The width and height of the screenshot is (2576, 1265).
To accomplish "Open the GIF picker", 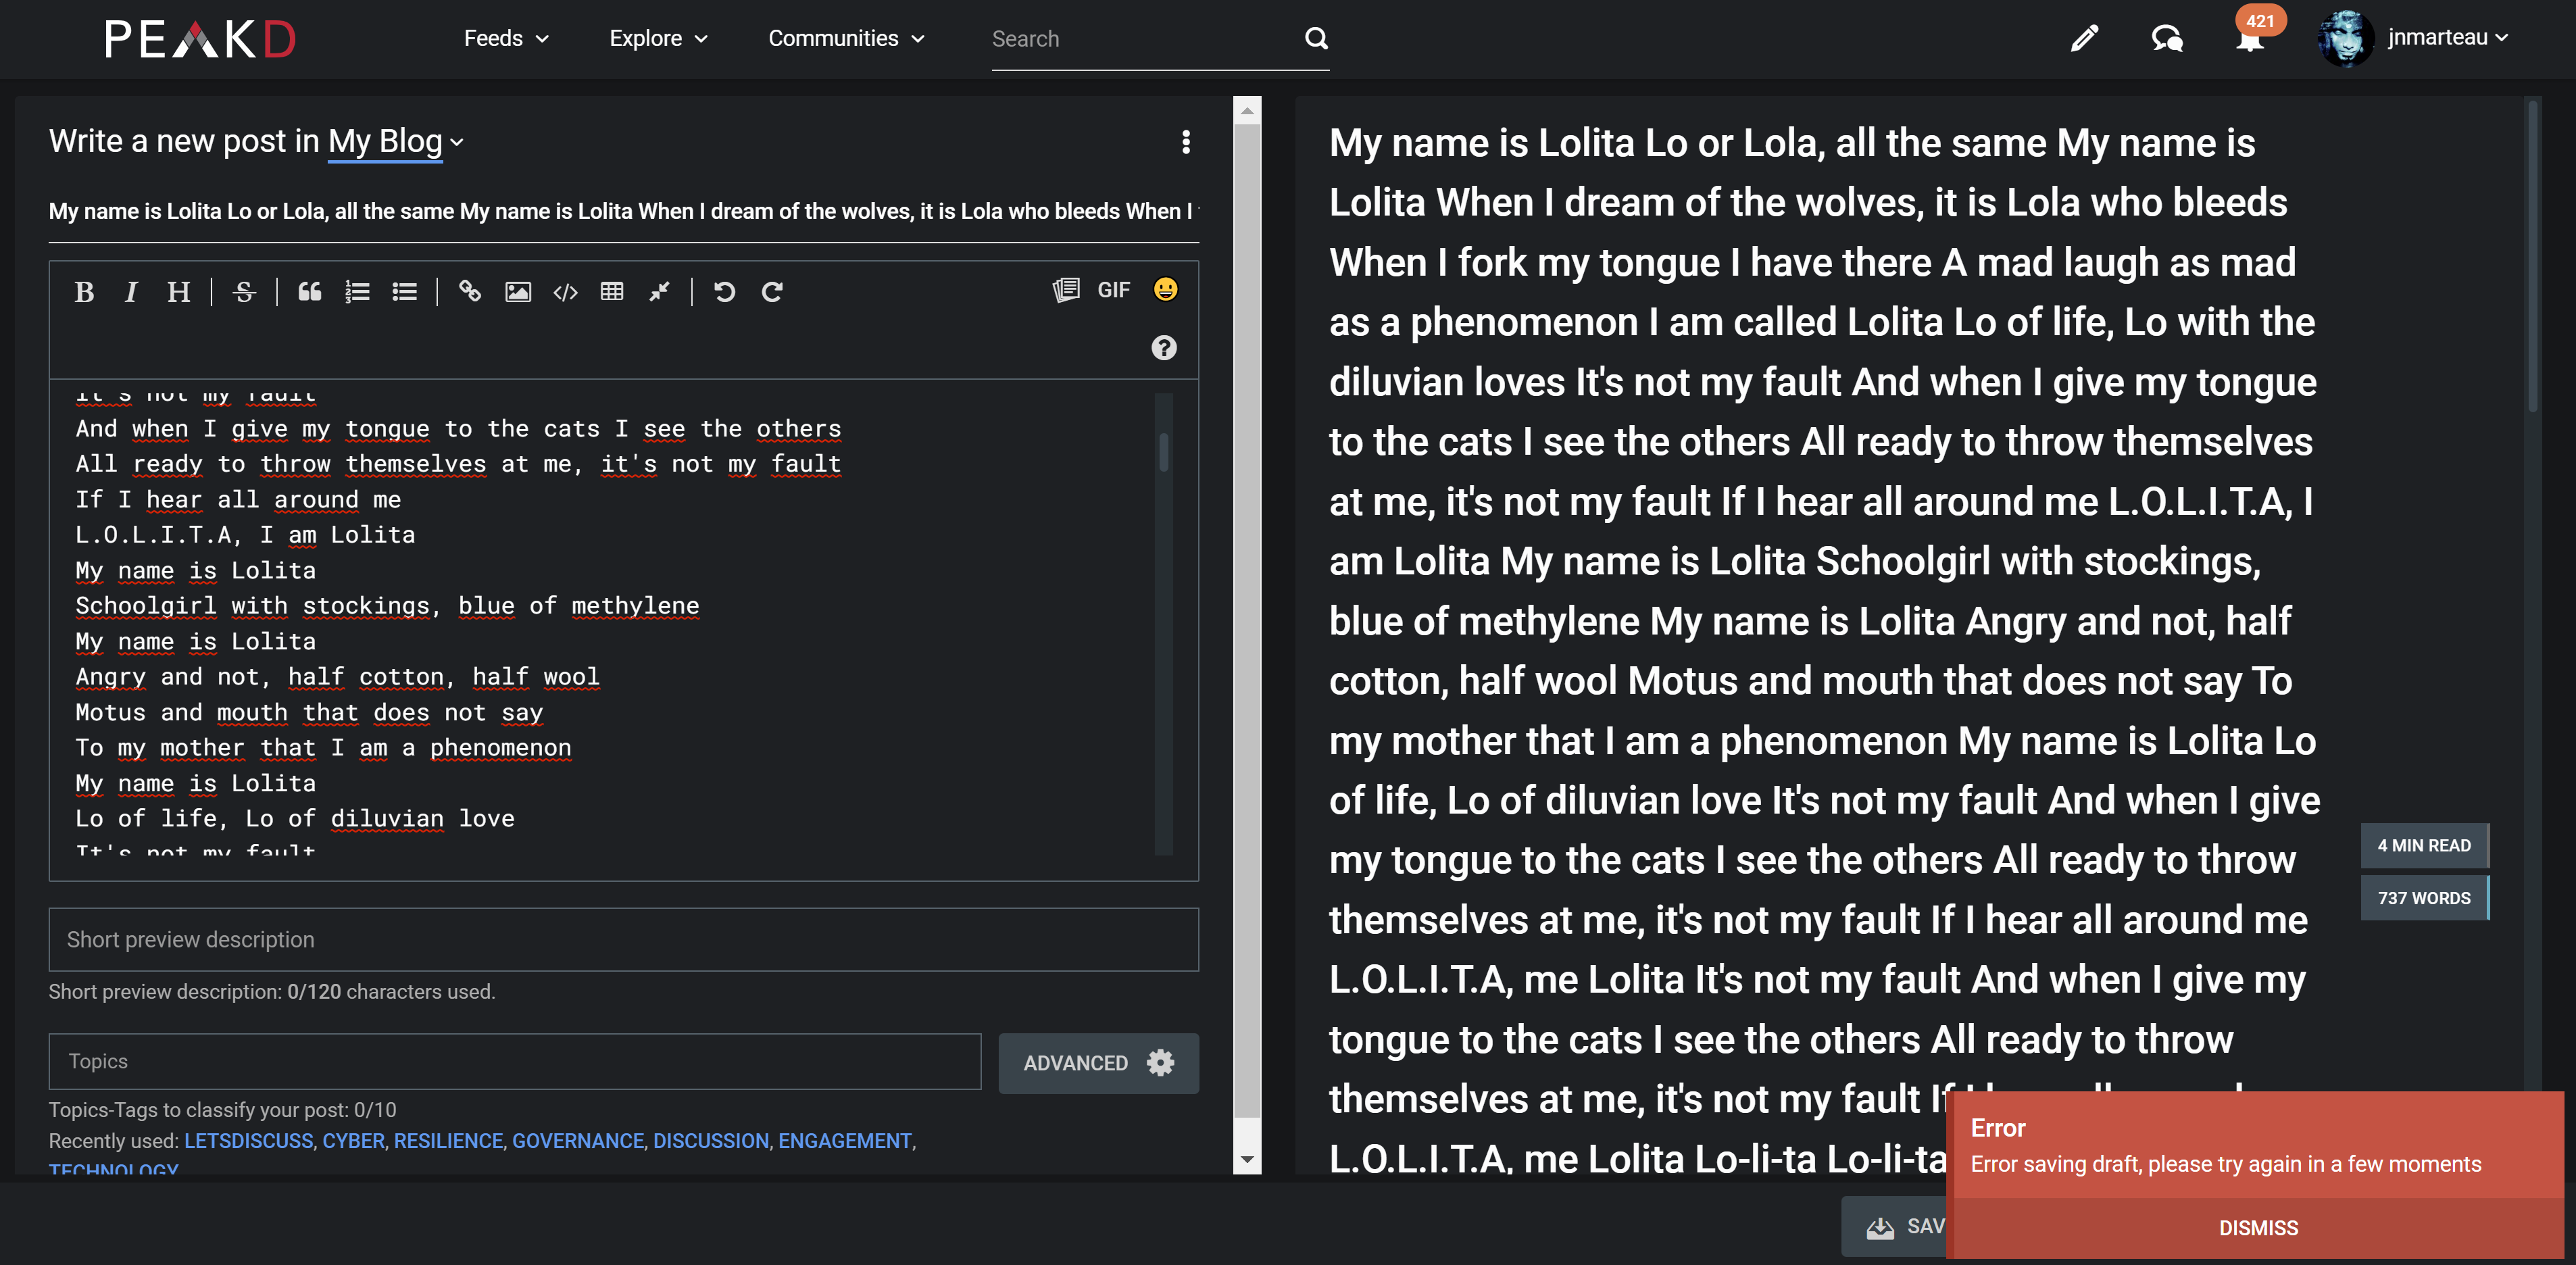I will pyautogui.click(x=1113, y=290).
